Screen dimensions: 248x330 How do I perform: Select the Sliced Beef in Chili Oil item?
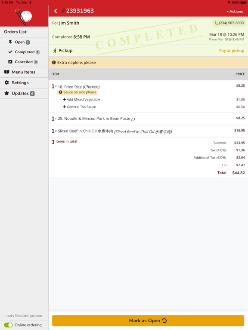[148, 131]
